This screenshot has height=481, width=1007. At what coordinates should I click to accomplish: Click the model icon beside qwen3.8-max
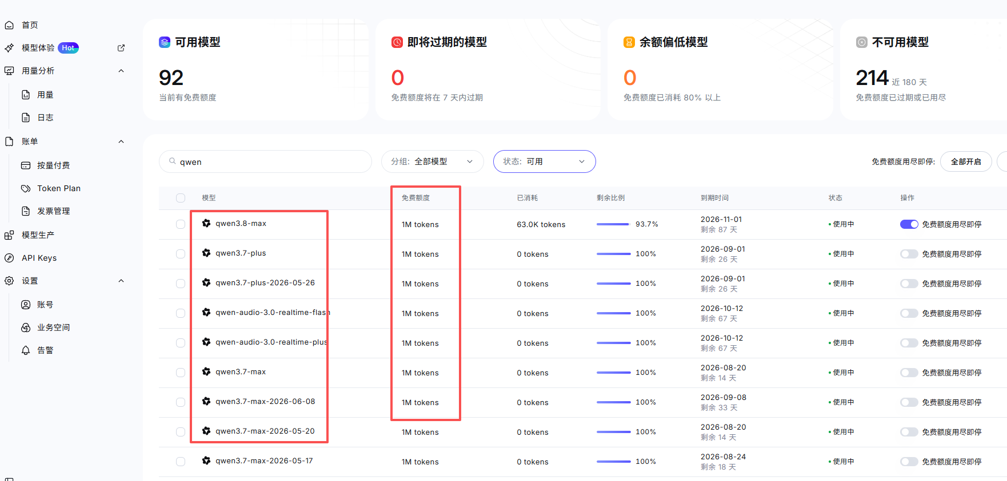click(206, 224)
